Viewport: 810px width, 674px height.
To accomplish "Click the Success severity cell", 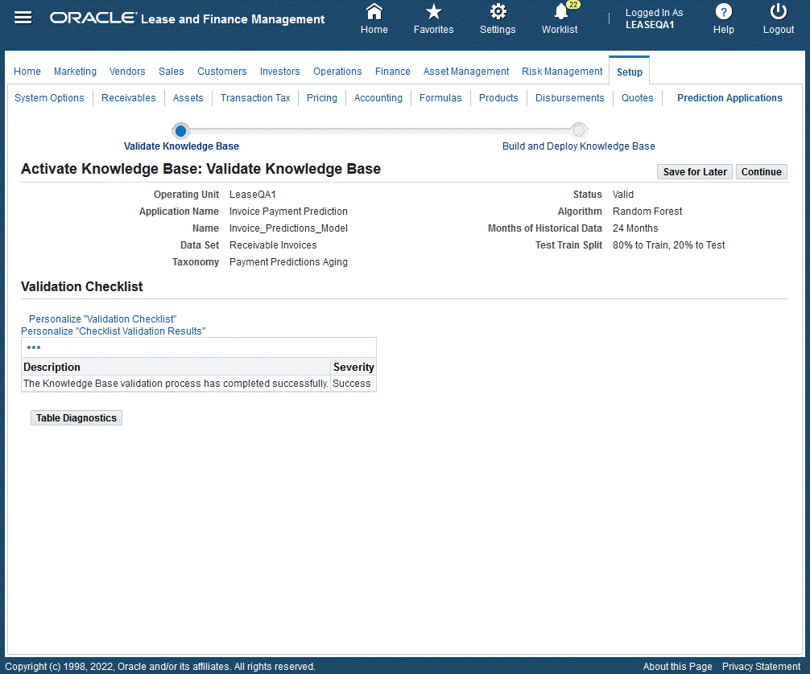I will [x=353, y=384].
